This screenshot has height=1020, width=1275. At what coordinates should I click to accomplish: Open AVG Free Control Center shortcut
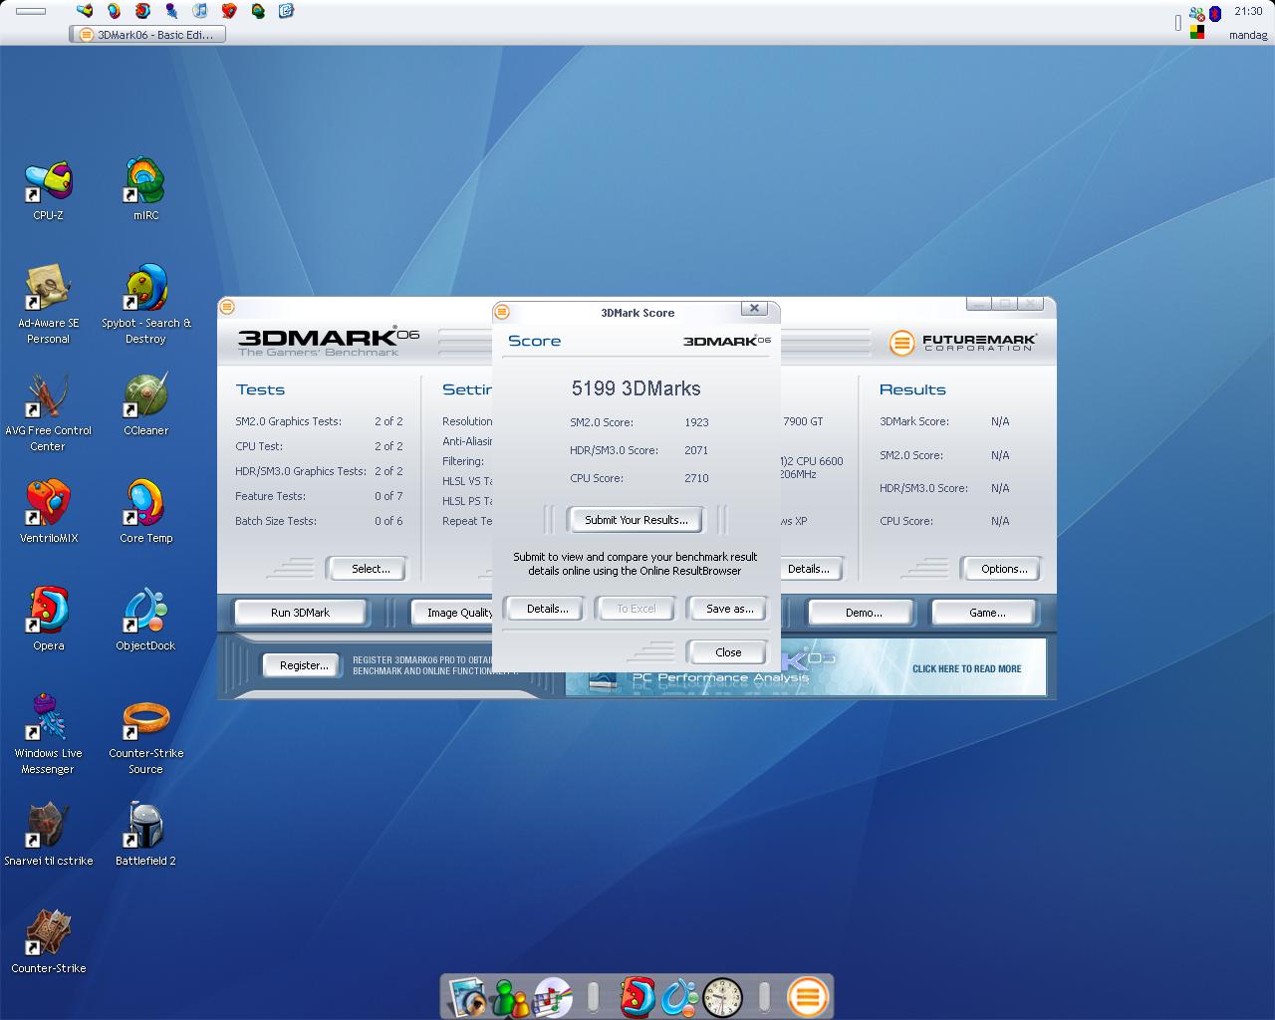coord(48,411)
